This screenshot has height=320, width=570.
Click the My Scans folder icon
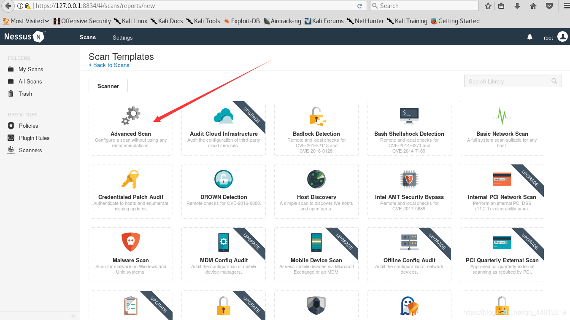pyautogui.click(x=11, y=69)
